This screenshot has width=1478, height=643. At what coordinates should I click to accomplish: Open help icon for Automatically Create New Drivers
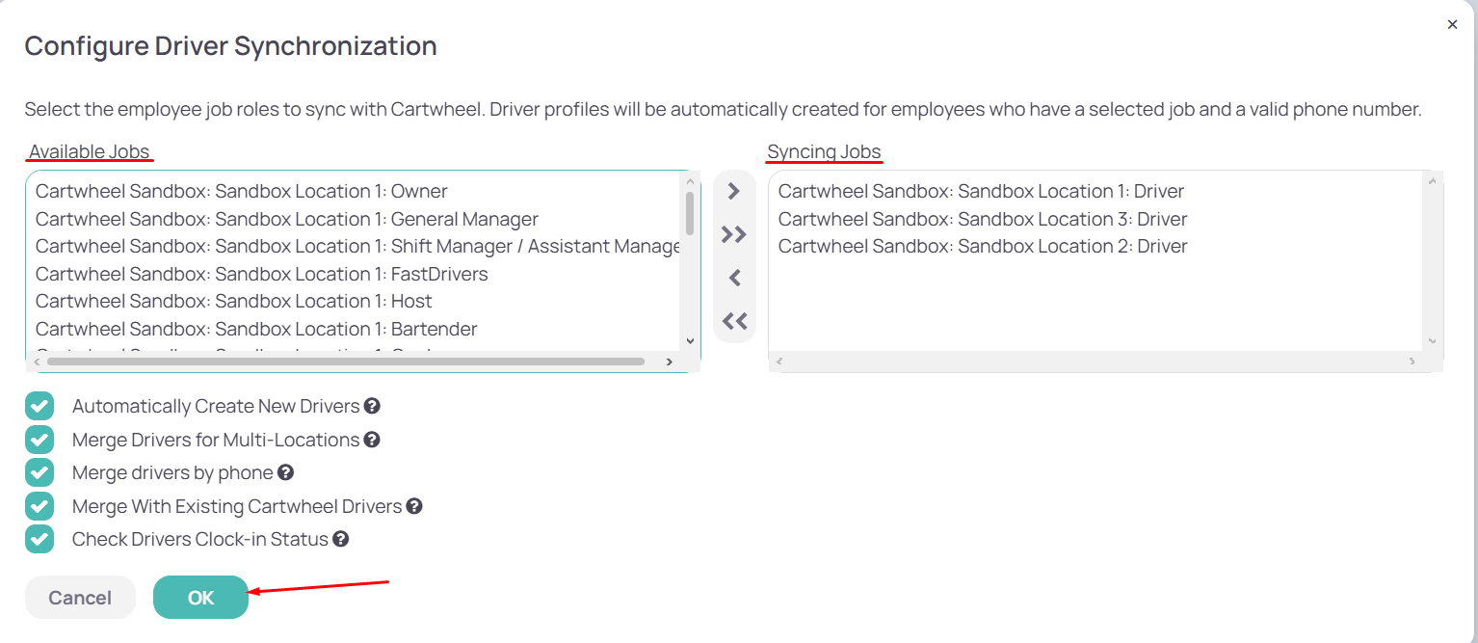coord(372,406)
